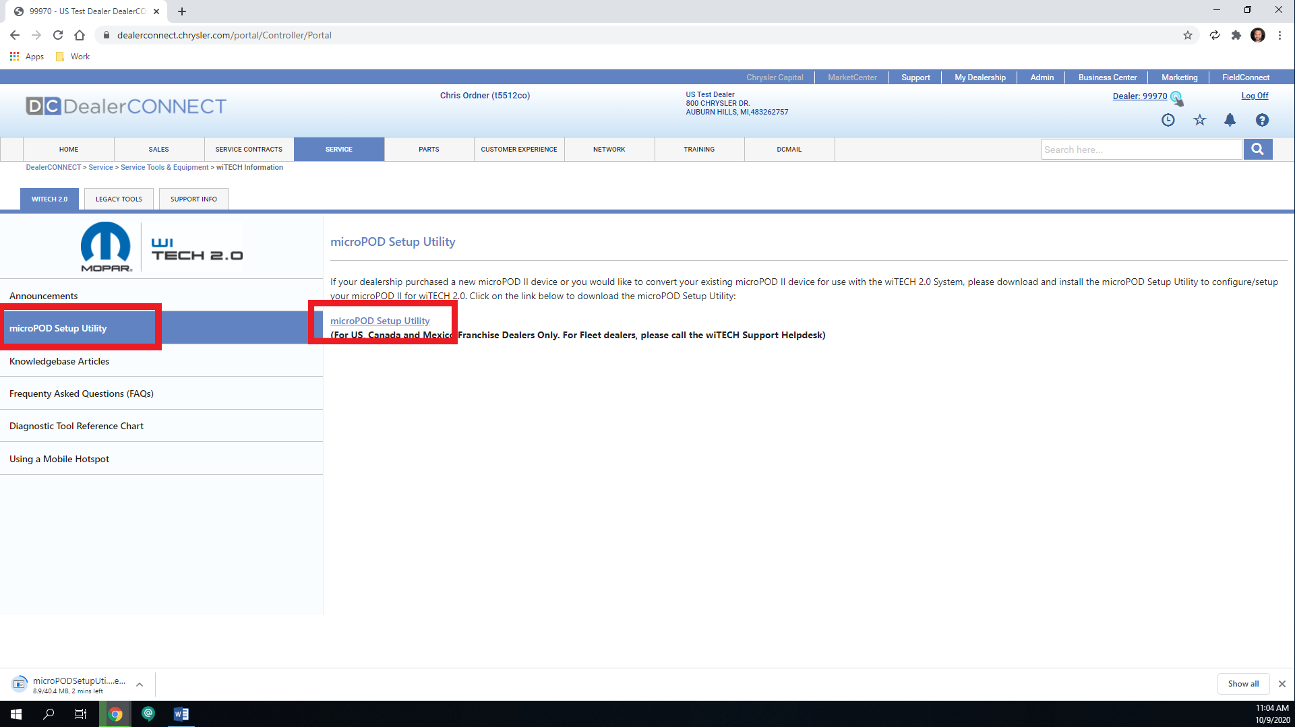This screenshot has height=727, width=1295.
Task: Open the PARTS navigation menu
Action: (429, 150)
